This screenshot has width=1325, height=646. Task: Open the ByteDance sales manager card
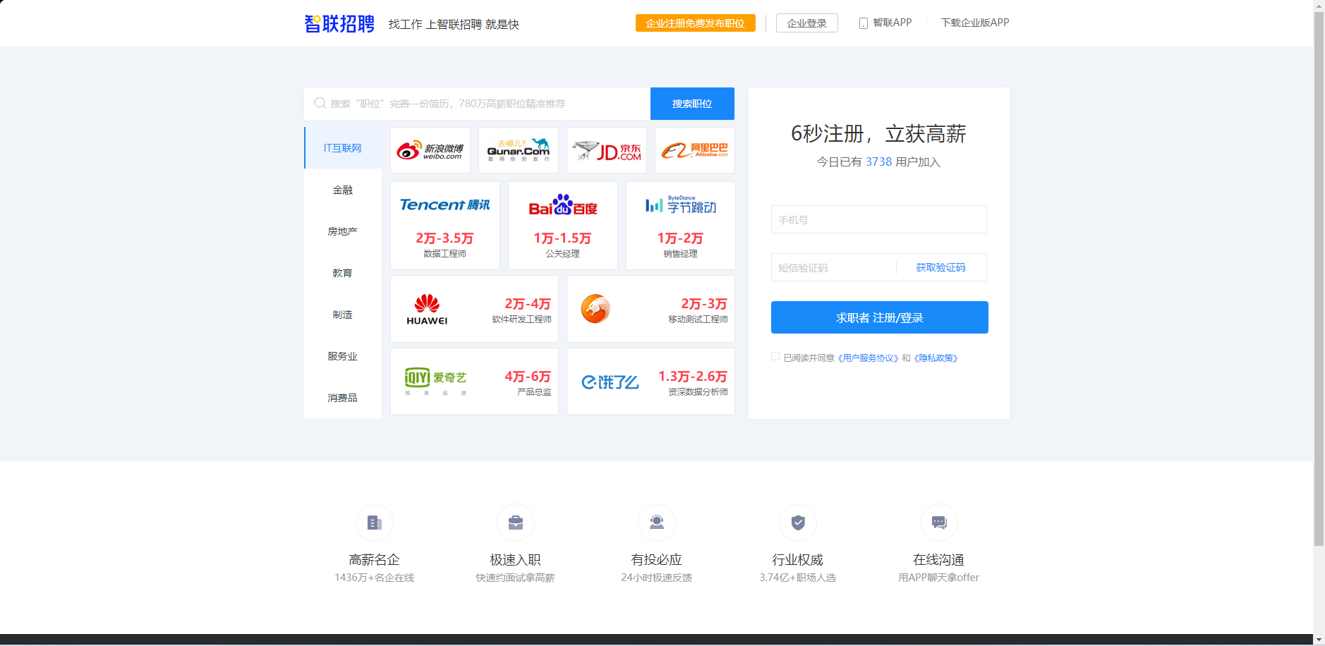click(681, 226)
